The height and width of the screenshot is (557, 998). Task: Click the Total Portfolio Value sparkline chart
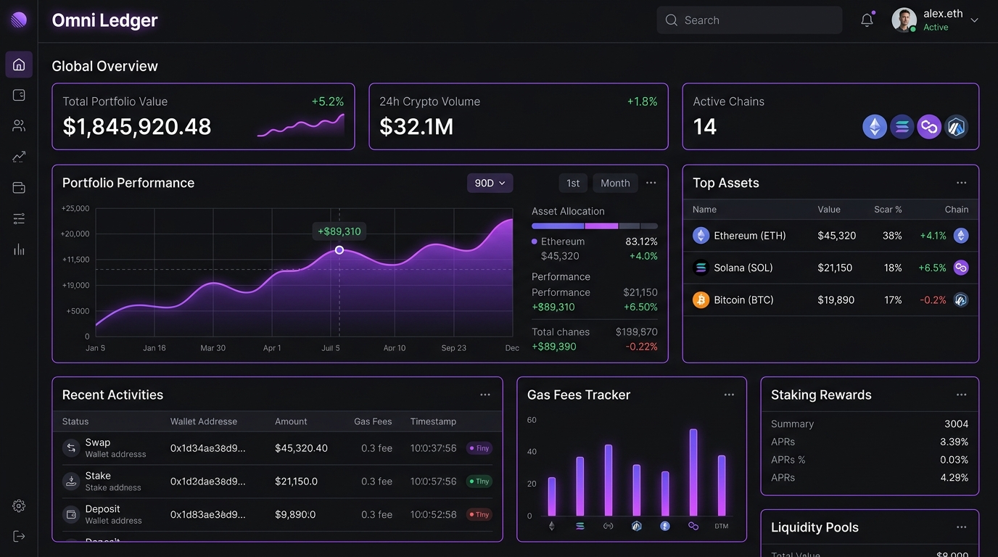pyautogui.click(x=301, y=125)
